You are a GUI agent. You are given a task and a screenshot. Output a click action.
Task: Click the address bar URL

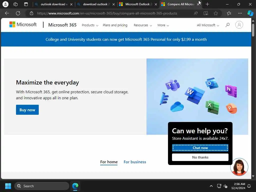(x=107, y=13)
